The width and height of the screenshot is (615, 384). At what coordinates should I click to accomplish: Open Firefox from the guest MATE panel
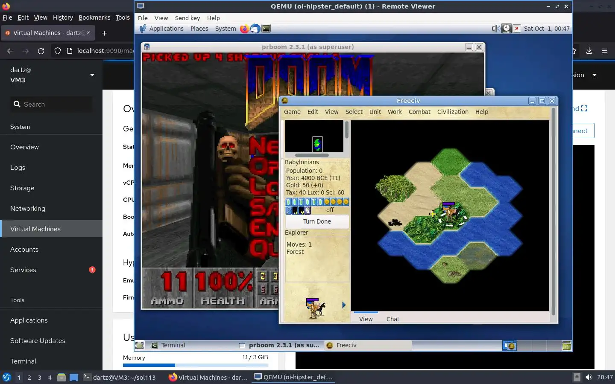point(244,29)
